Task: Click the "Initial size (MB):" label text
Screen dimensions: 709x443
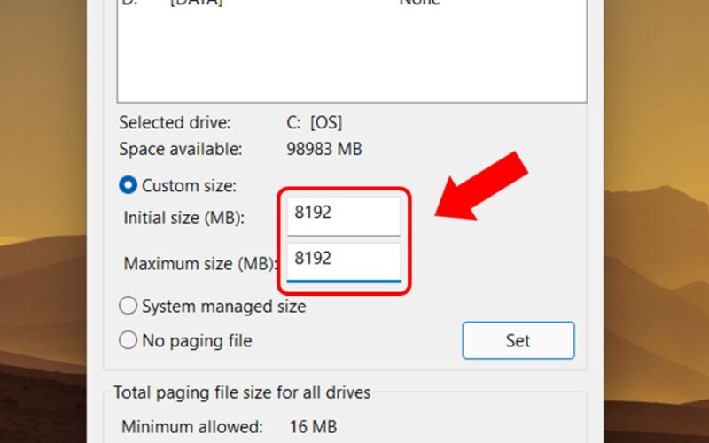Action: click(x=183, y=218)
